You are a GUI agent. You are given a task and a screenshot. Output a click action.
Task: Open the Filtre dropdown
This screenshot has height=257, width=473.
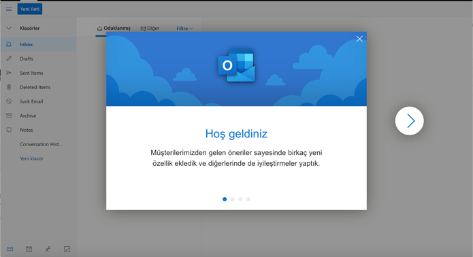[x=184, y=29]
